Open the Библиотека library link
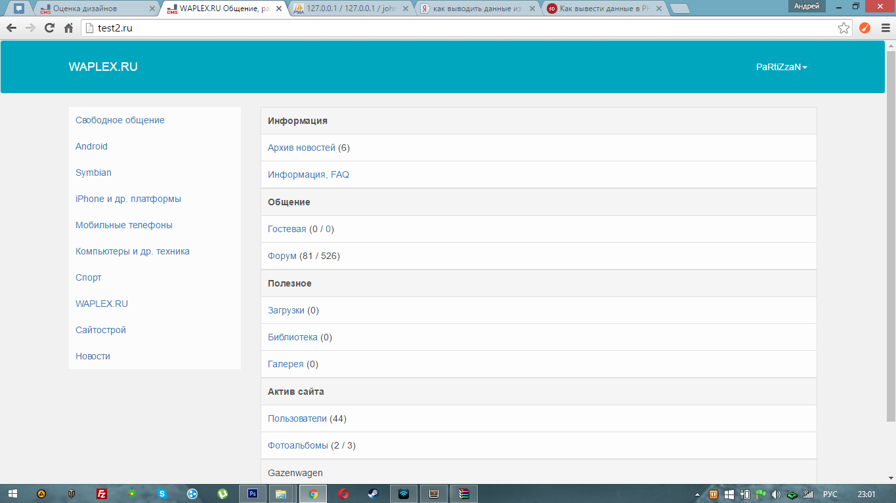Screen dimensions: 896x503 coord(293,337)
